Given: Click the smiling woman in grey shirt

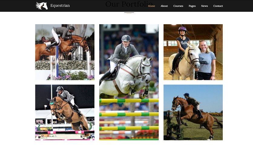Looking at the screenshot, I should 206,60.
